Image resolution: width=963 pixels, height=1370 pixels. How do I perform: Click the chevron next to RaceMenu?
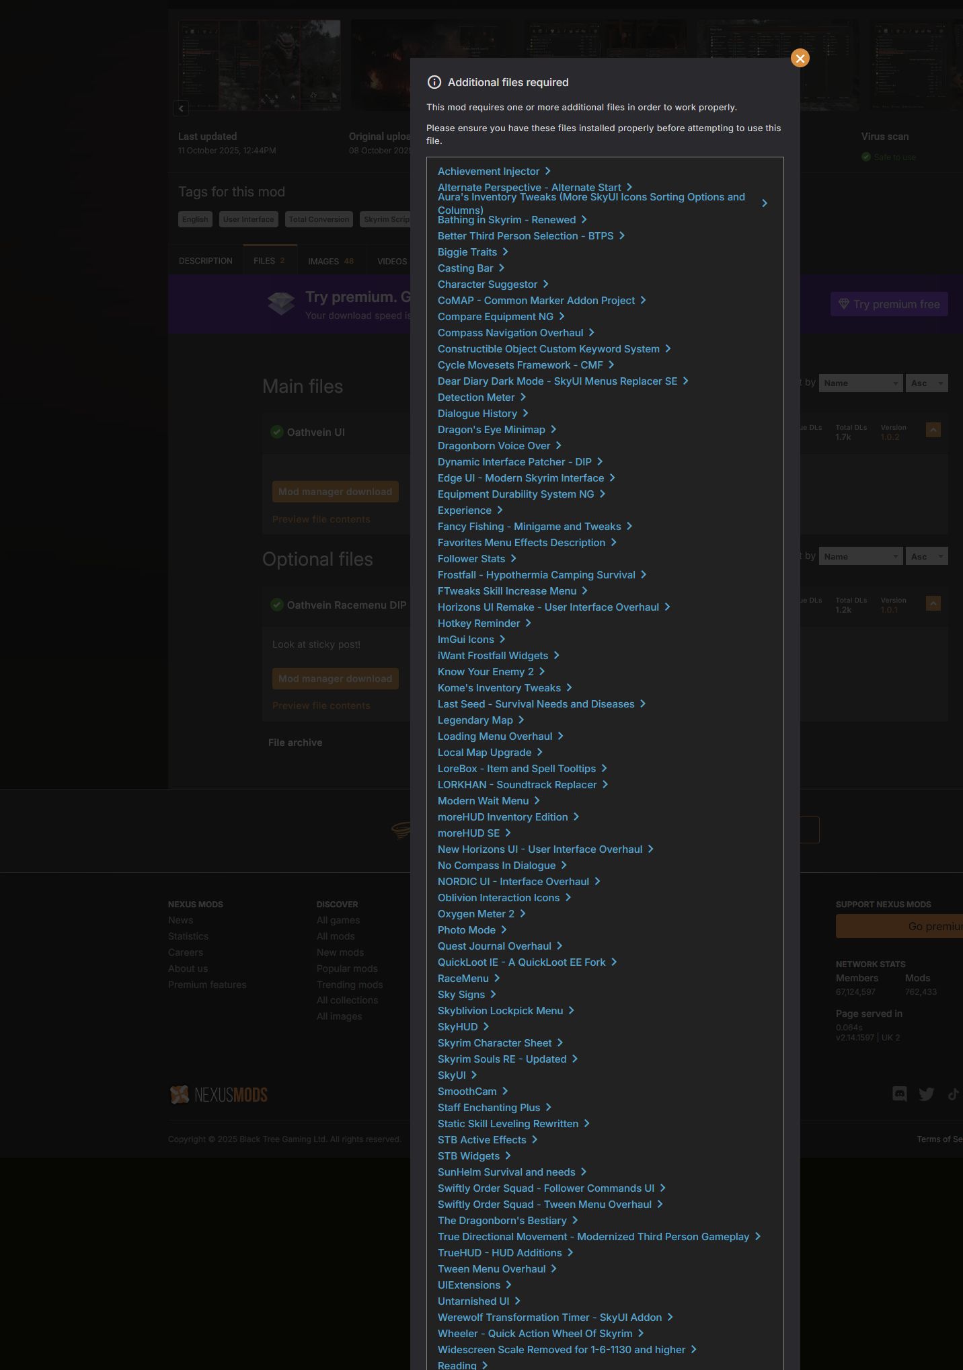(497, 978)
